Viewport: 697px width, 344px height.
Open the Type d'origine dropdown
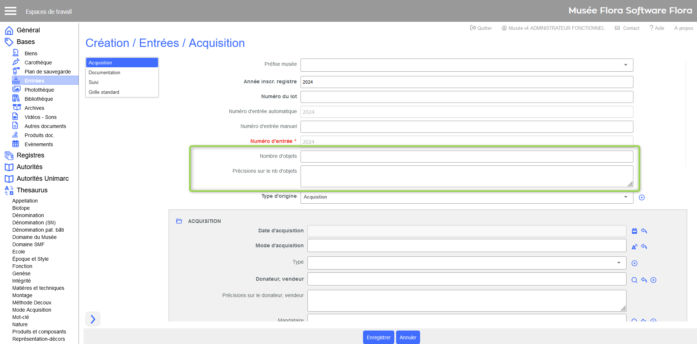tap(467, 197)
